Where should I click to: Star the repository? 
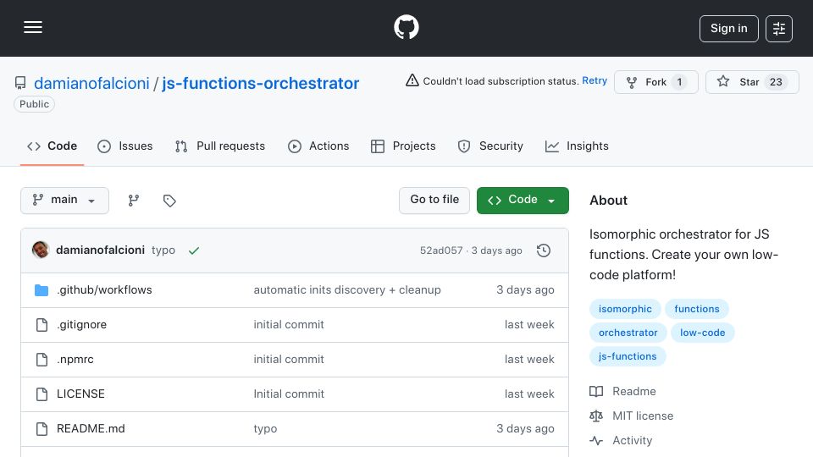[752, 82]
